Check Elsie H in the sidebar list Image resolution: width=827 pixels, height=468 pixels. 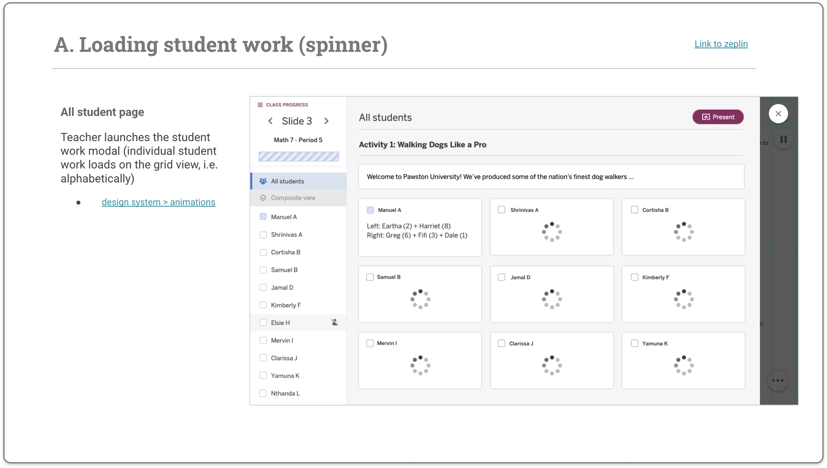tap(263, 323)
